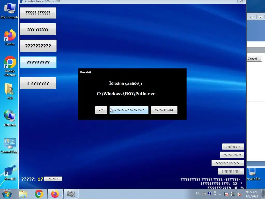Show hidden tray icons with the up arrow
The image size is (265, 199).
pyautogui.click(x=220, y=194)
